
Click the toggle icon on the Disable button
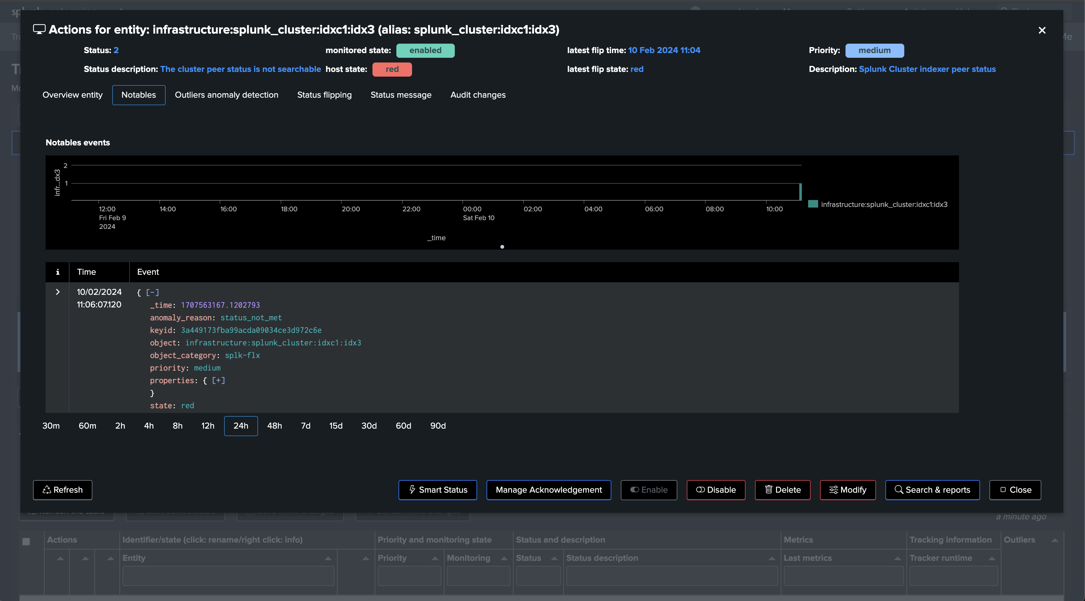coord(701,490)
